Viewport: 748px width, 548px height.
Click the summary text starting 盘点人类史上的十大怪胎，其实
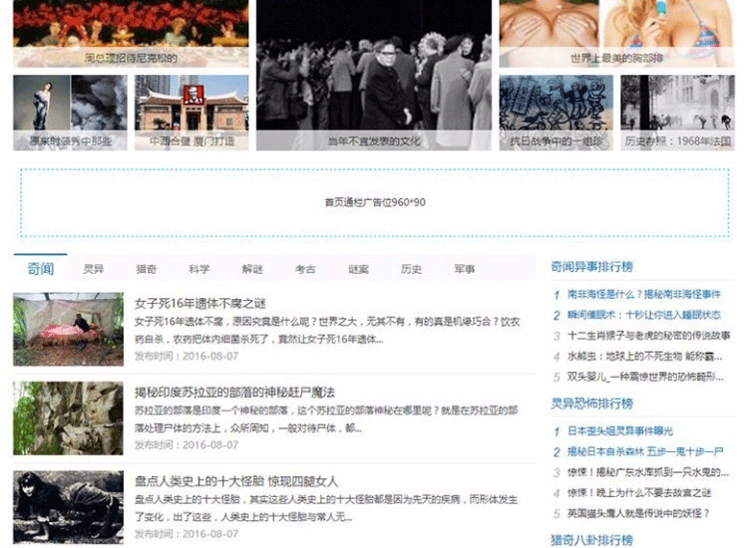pos(326,508)
